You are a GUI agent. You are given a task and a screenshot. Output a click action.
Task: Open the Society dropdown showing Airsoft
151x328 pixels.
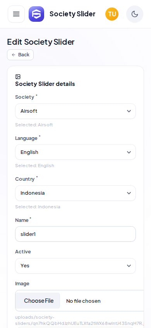75,111
